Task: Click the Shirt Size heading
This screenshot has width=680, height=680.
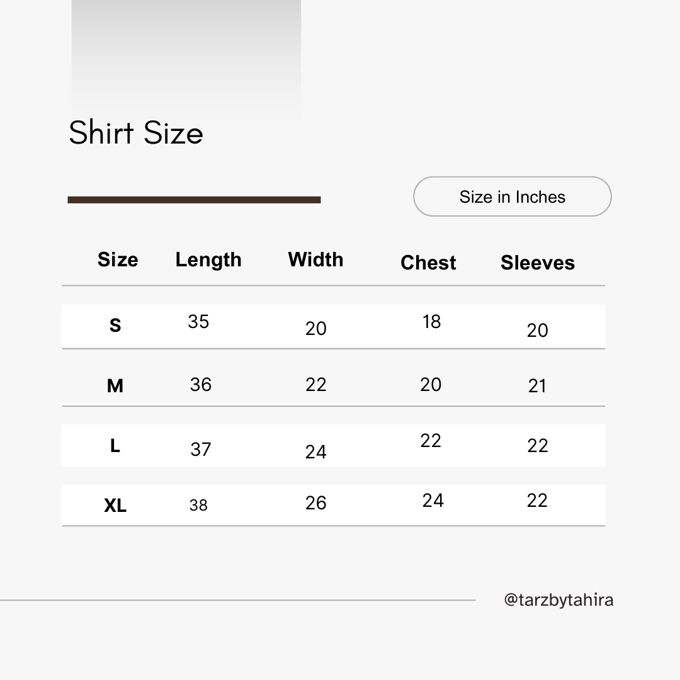Action: pyautogui.click(x=136, y=133)
